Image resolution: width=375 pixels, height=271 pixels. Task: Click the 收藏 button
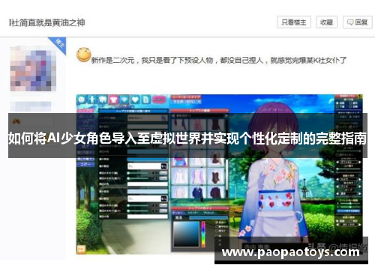pyautogui.click(x=326, y=22)
